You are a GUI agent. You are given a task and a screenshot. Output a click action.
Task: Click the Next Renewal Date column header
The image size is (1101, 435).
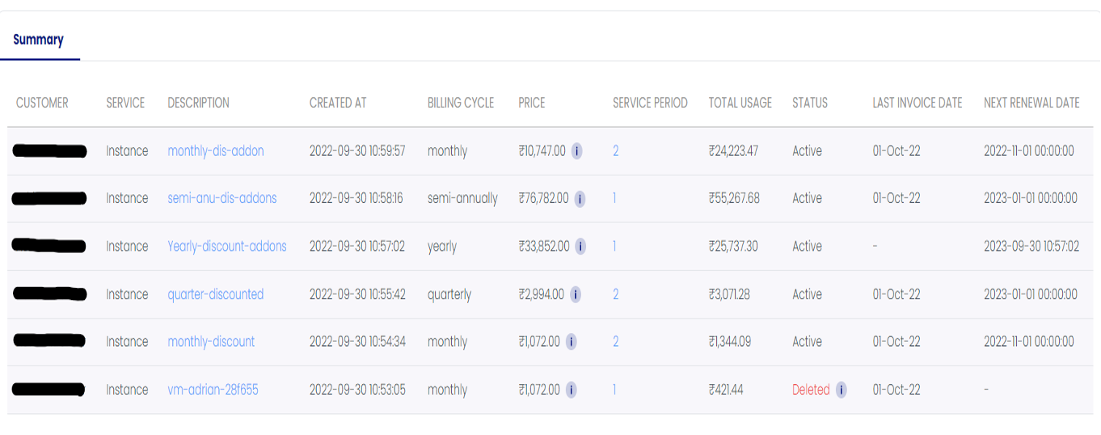[1031, 103]
